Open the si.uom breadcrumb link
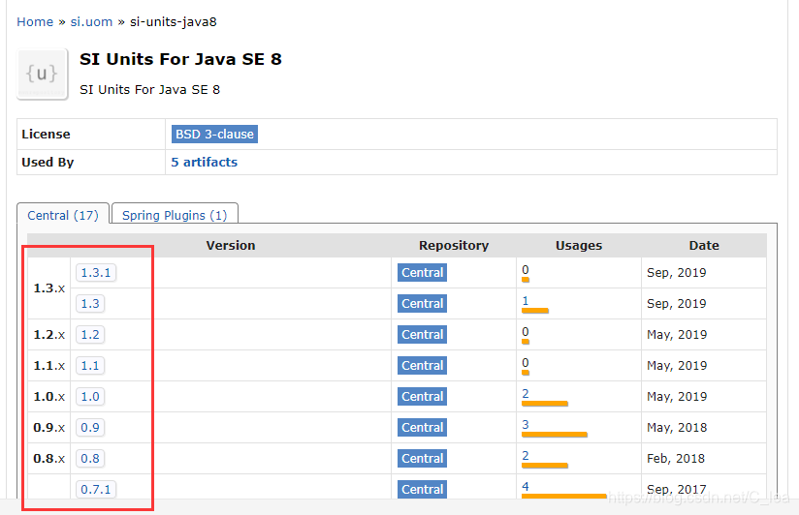The height and width of the screenshot is (515, 799). pyautogui.click(x=91, y=22)
